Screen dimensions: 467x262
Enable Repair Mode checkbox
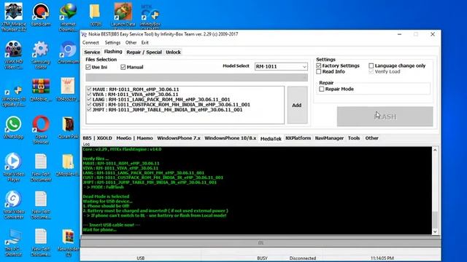click(322, 89)
